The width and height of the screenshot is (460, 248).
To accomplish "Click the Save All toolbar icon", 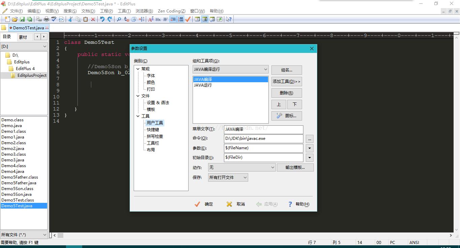I will tap(30, 19).
